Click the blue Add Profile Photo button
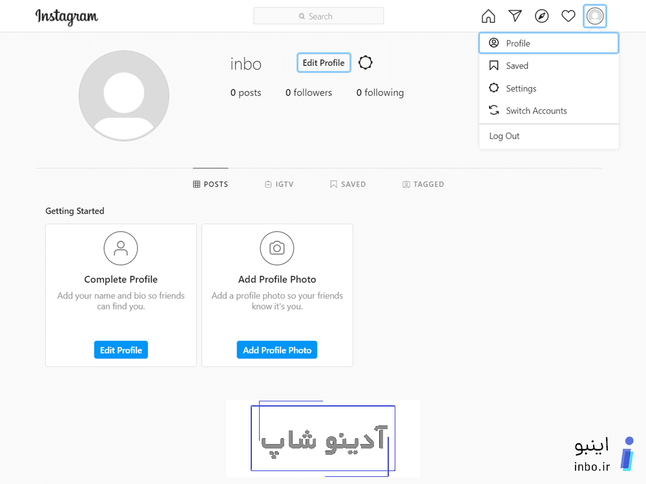This screenshot has width=646, height=484. (276, 349)
